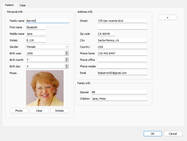Image resolution: width=187 pixels, height=141 pixels.
Task: Click the Phone home field 310-442-8447
Action: (122, 53)
